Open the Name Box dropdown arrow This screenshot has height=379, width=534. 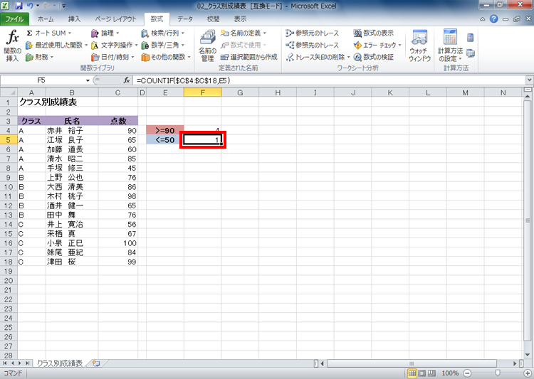tap(88, 80)
